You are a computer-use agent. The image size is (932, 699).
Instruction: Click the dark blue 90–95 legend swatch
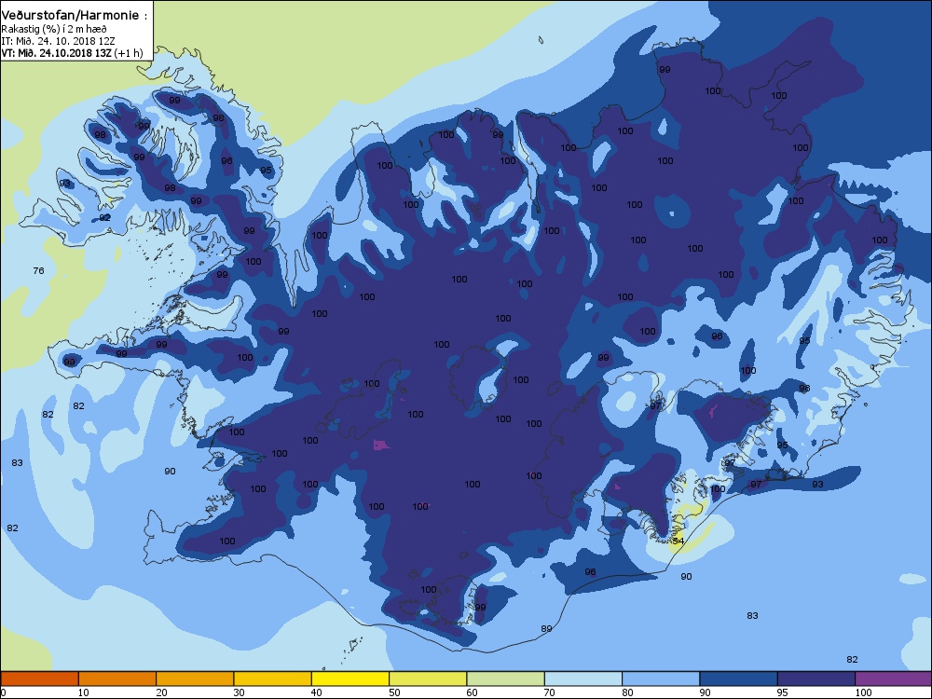click(739, 678)
